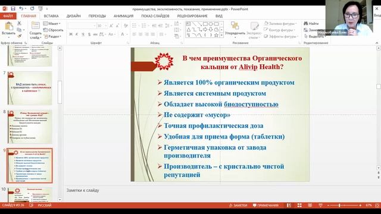
Task: Toggle text shadow (S) formatting
Action: [x=89, y=34]
